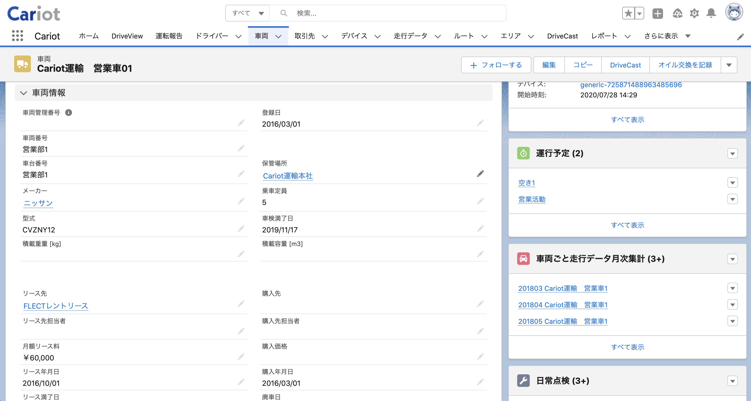
Task: Click the オイル交換を記録 button
Action: [685, 65]
